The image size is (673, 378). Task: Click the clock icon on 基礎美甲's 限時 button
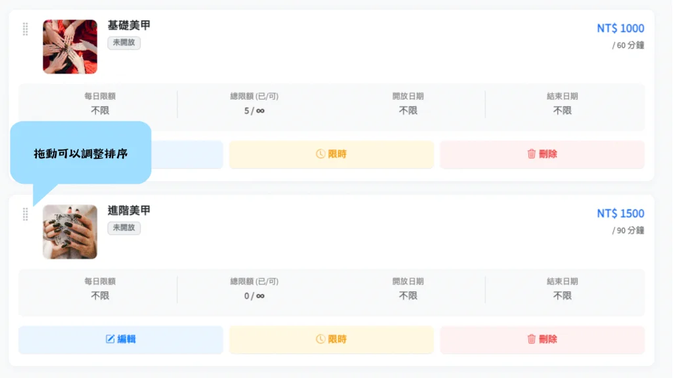tap(321, 154)
